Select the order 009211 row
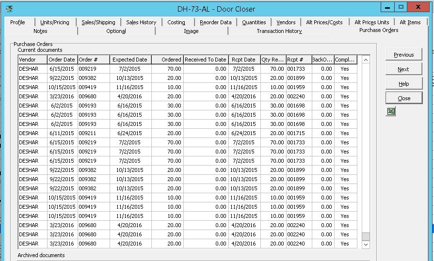 coord(88,133)
